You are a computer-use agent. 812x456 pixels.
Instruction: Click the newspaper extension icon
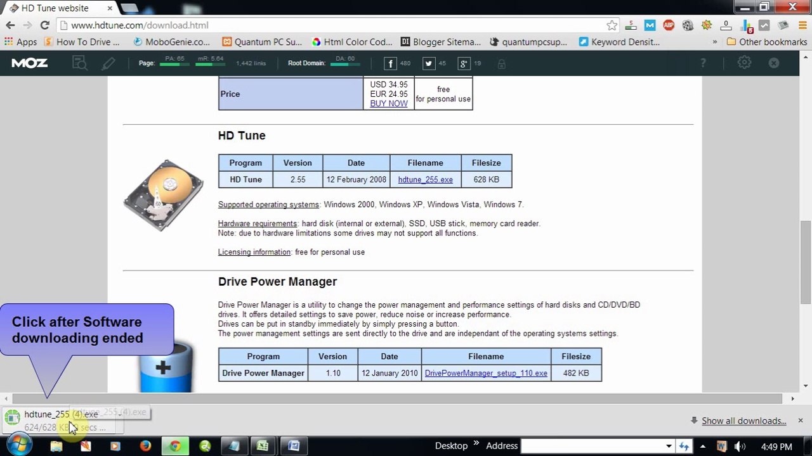pos(783,25)
